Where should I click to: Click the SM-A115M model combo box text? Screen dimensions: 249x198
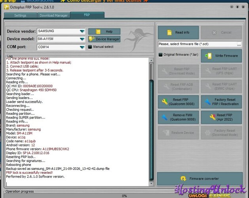[46, 39]
